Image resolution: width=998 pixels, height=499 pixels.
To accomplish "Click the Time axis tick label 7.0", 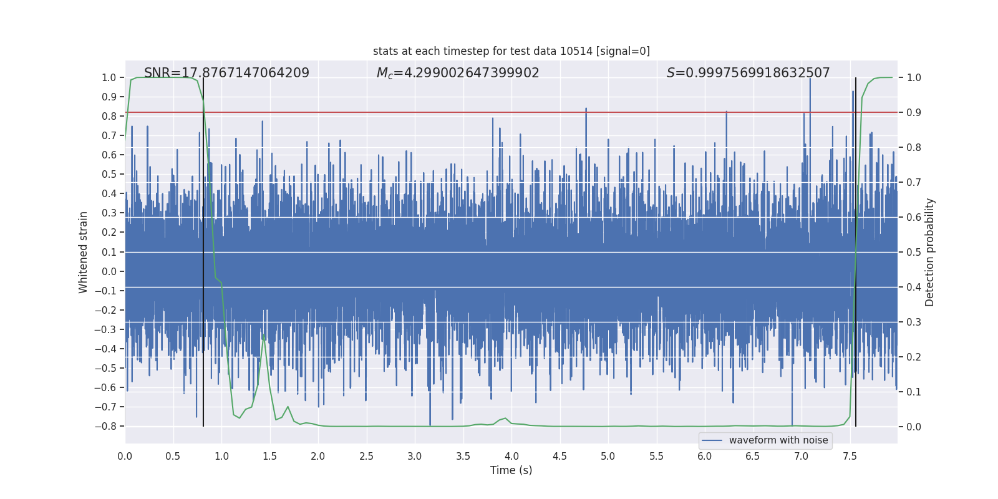I will tap(802, 456).
